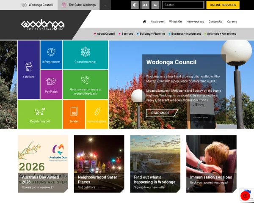Click the ONLINE SERVICES button

pyautogui.click(x=223, y=5)
